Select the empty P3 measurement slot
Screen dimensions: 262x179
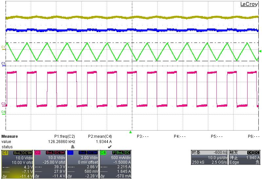[142, 136]
